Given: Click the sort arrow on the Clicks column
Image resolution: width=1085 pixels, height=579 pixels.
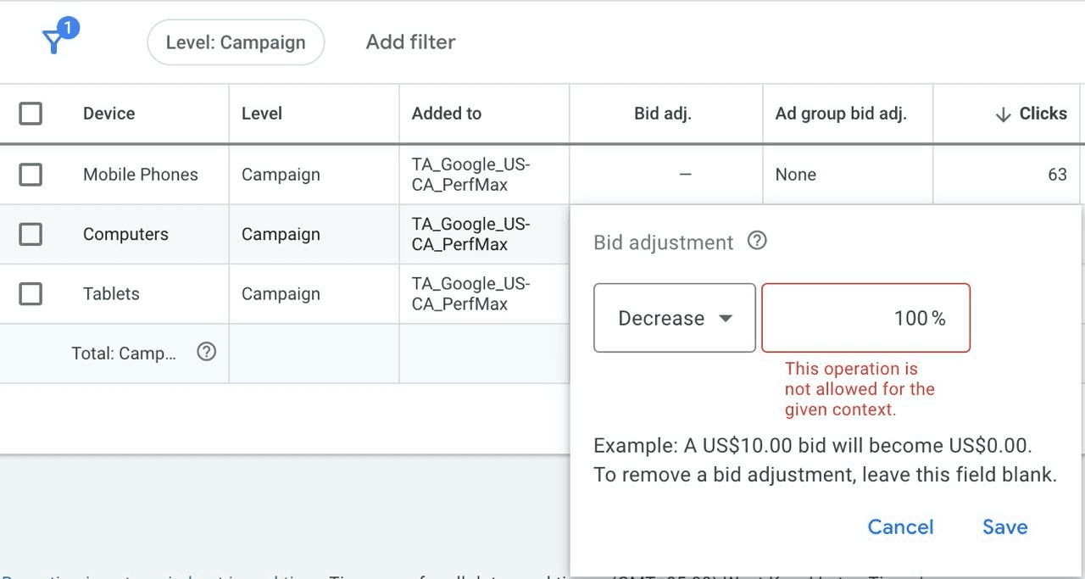Looking at the screenshot, I should click(1004, 114).
